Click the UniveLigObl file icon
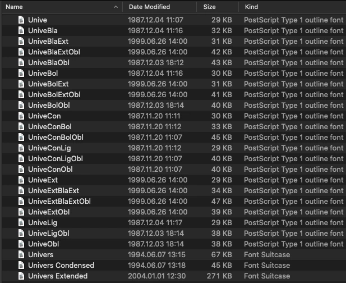The height and width of the screenshot is (283, 346). click(x=21, y=233)
